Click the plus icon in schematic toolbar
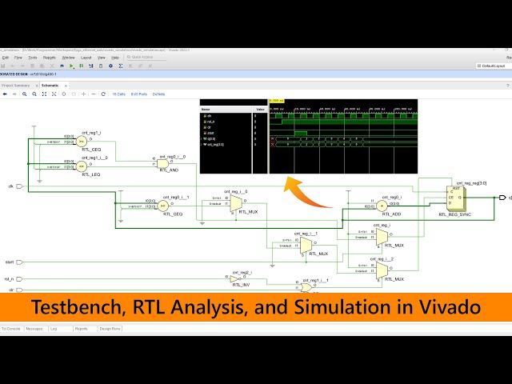 pos(83,94)
